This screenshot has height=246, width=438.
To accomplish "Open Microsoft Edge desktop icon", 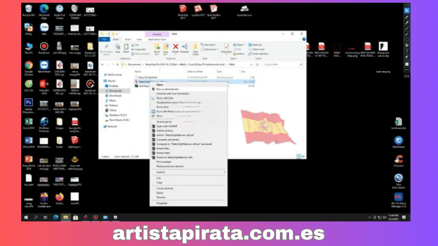I will click(44, 11).
